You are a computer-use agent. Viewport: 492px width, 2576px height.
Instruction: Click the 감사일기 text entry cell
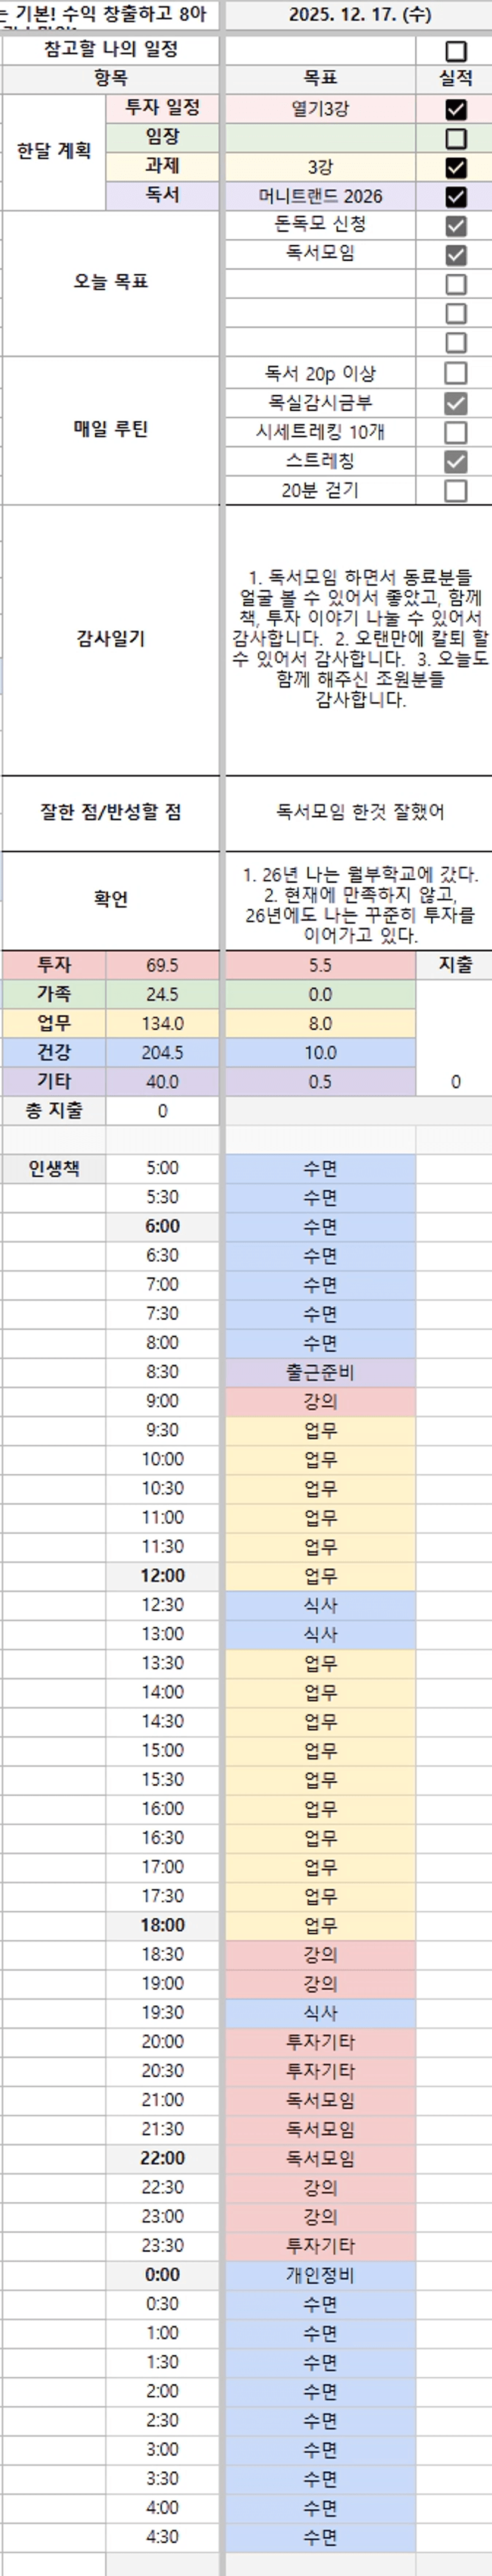point(358,638)
